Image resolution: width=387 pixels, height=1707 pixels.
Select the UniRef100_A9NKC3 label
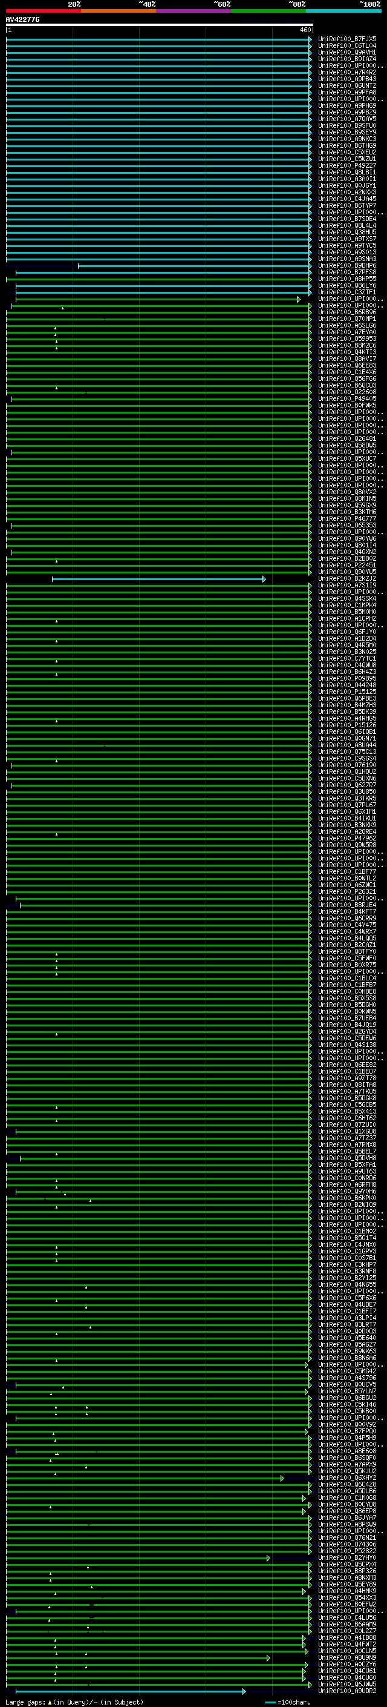[x=346, y=139]
